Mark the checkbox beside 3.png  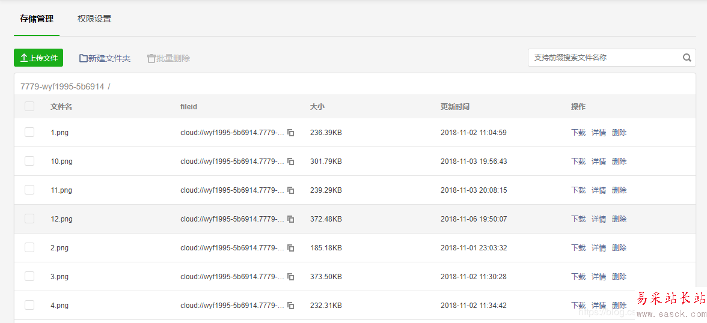tap(29, 276)
